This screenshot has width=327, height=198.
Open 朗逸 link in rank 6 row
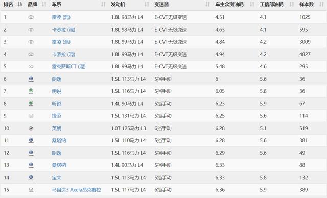tap(57, 79)
